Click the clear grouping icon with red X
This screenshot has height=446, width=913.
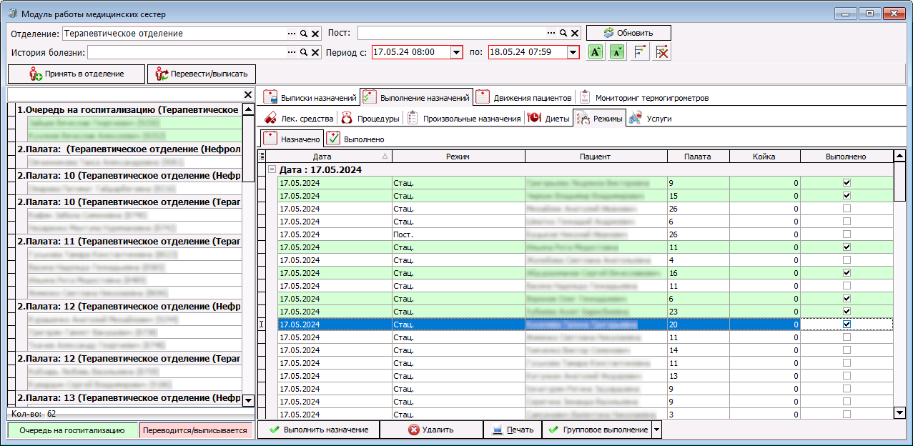tap(662, 52)
